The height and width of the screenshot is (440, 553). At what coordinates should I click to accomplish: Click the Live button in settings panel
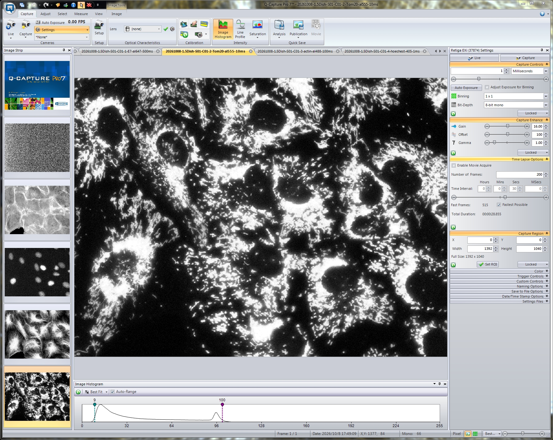pyautogui.click(x=474, y=58)
